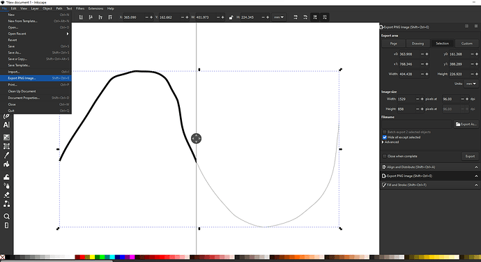Switch export area to Drawing tab
Image resolution: width=481 pixels, height=262 pixels.
418,44
